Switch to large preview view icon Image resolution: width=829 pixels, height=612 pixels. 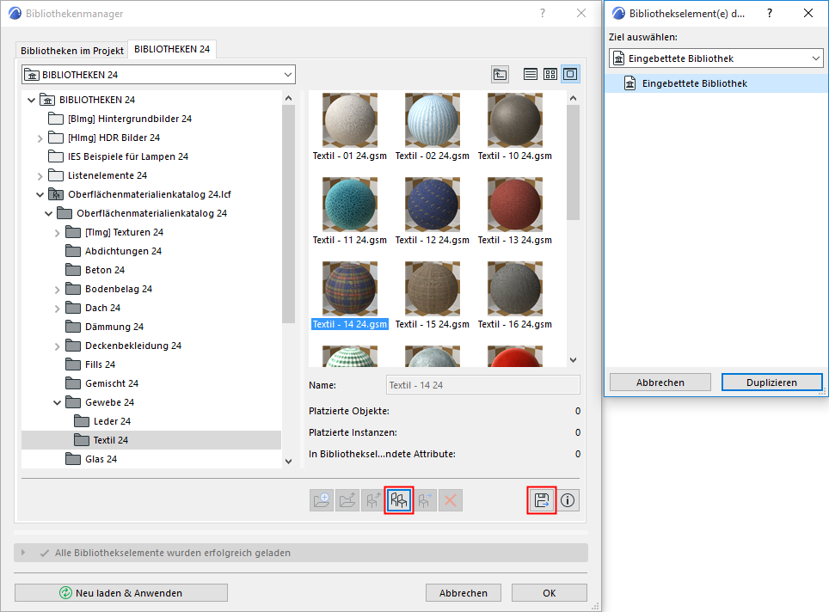pyautogui.click(x=570, y=74)
